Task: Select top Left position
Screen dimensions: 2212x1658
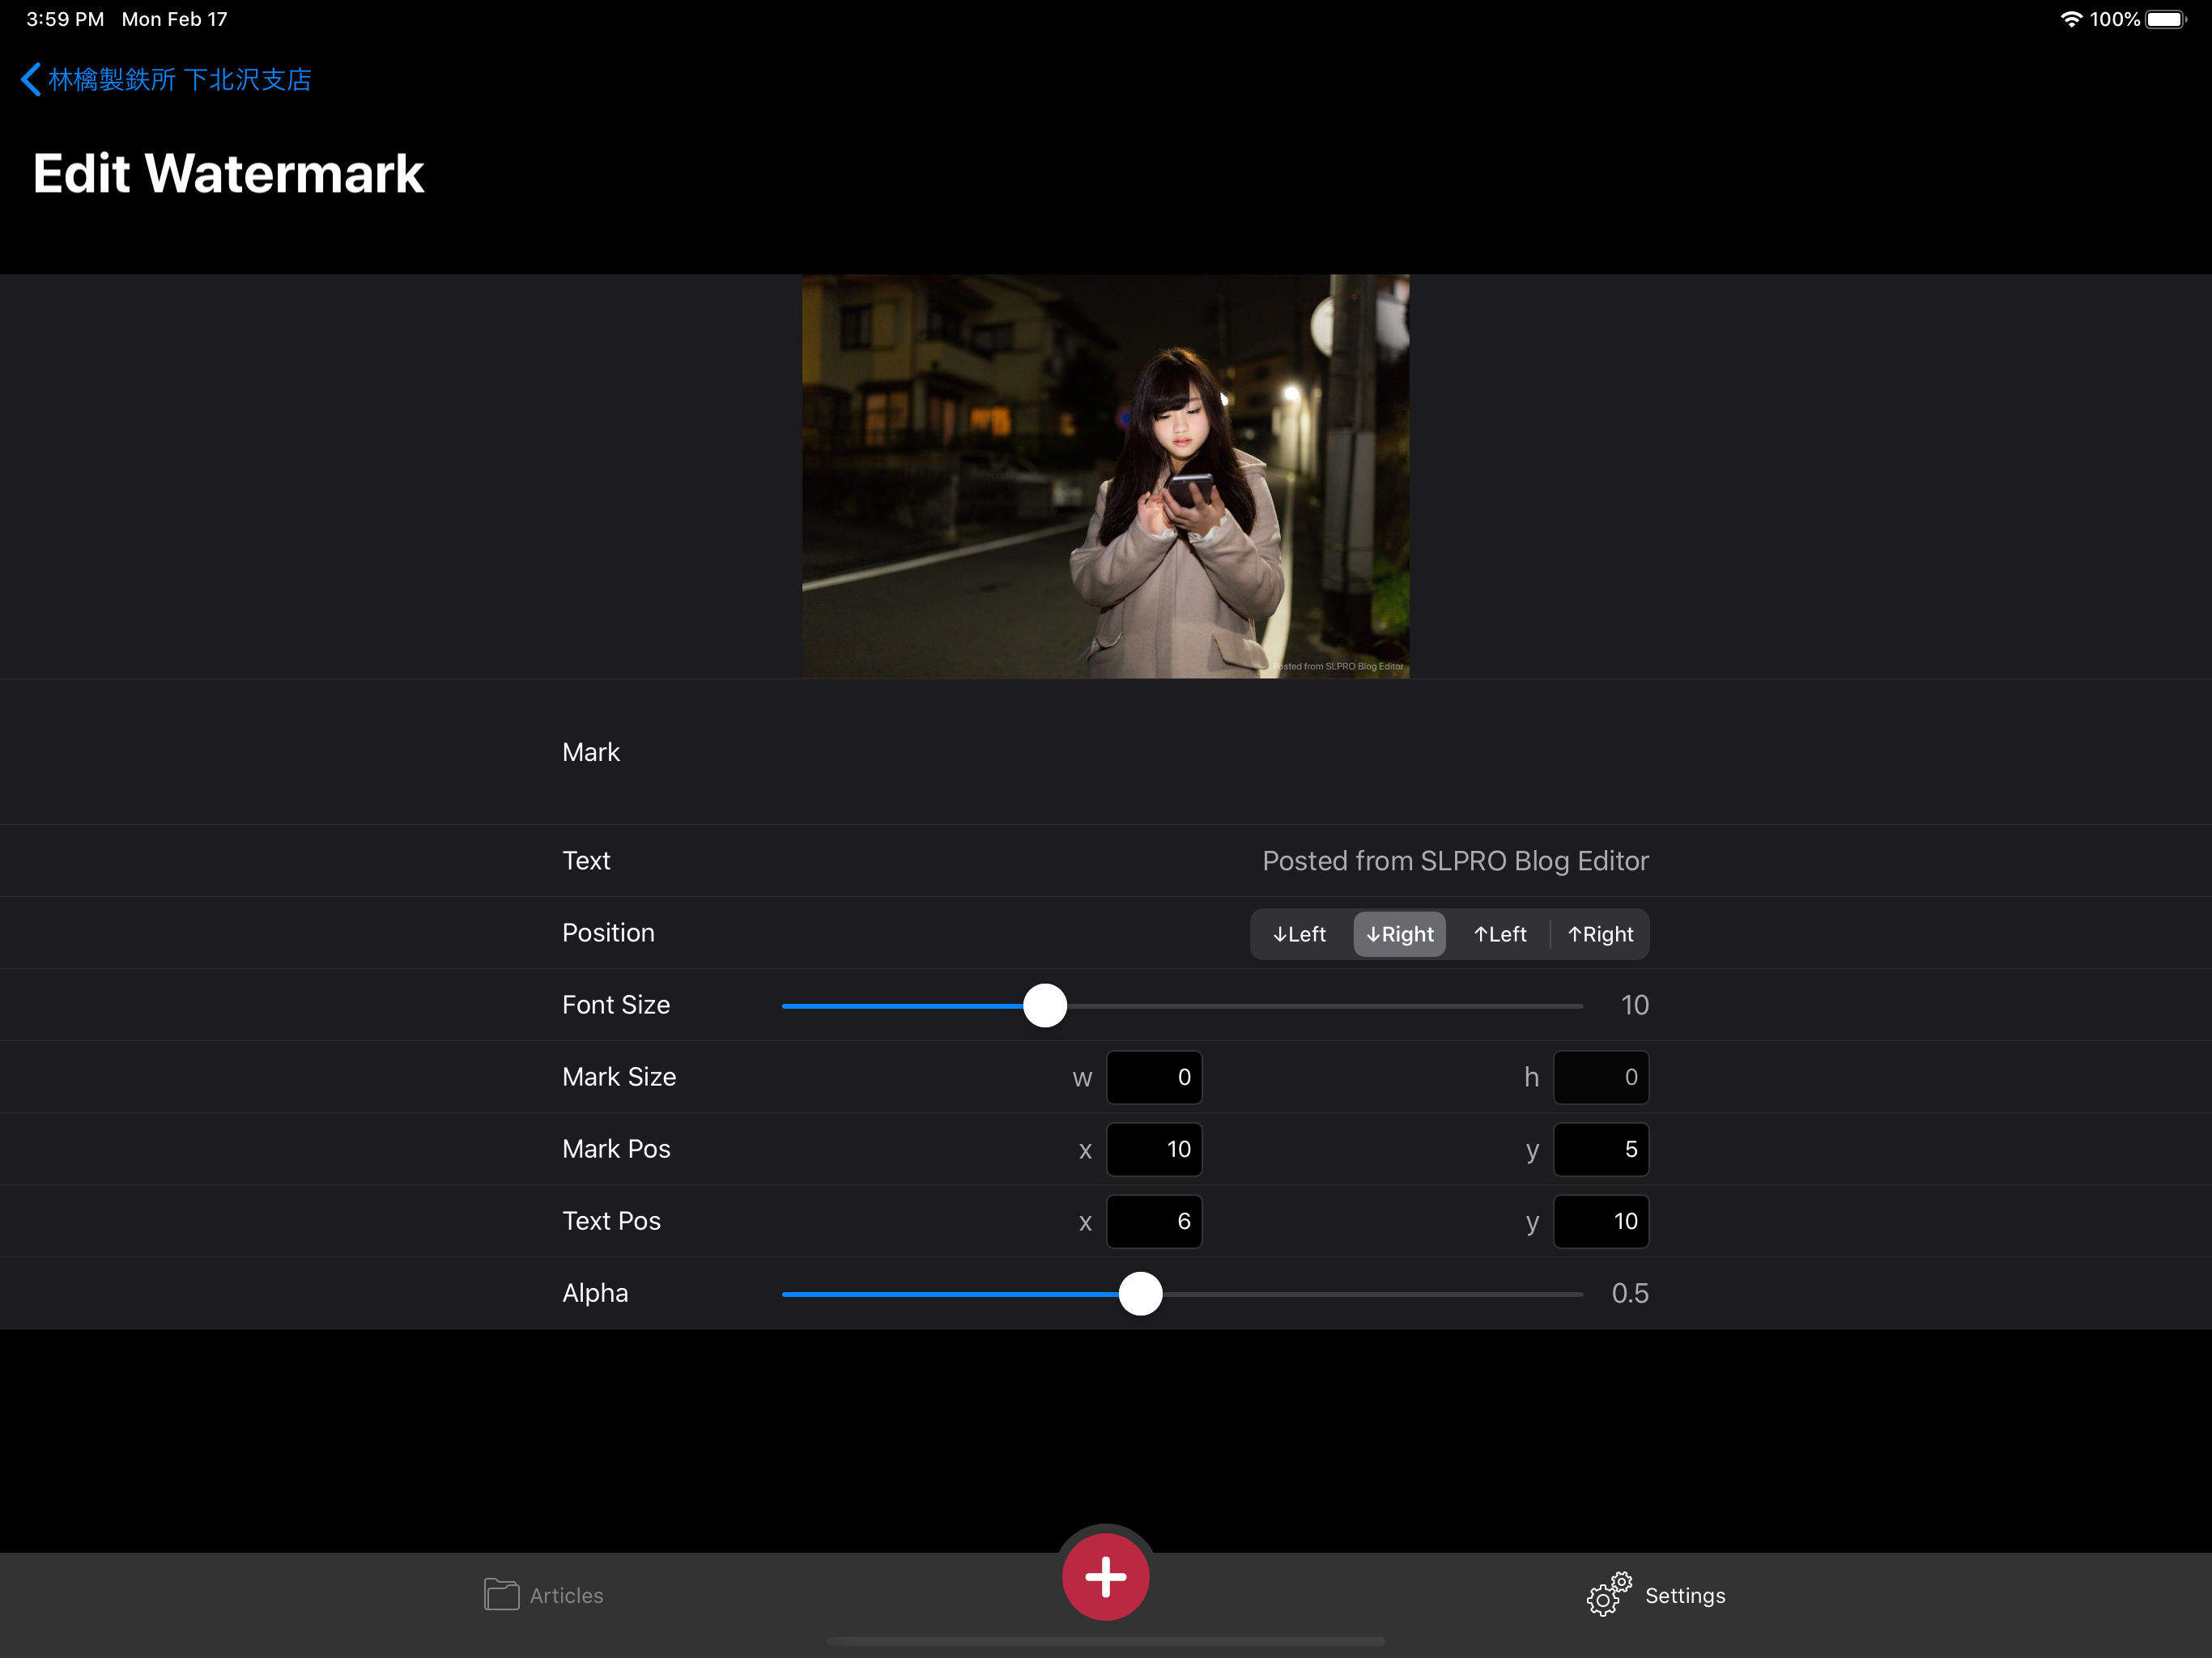Action: tap(1499, 934)
